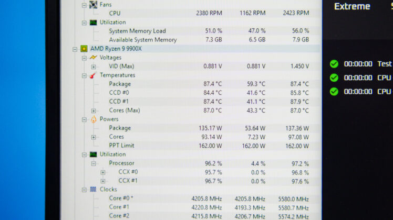Click the 97.2 % processor maximum value

point(300,164)
